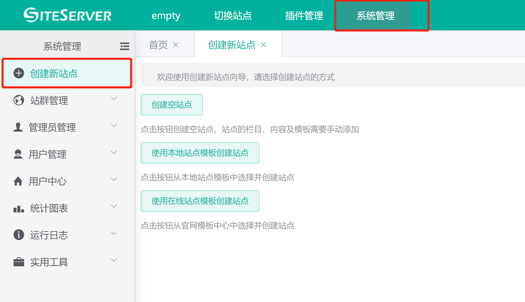Switch to the 首页 tab
The width and height of the screenshot is (525, 302).
click(158, 45)
